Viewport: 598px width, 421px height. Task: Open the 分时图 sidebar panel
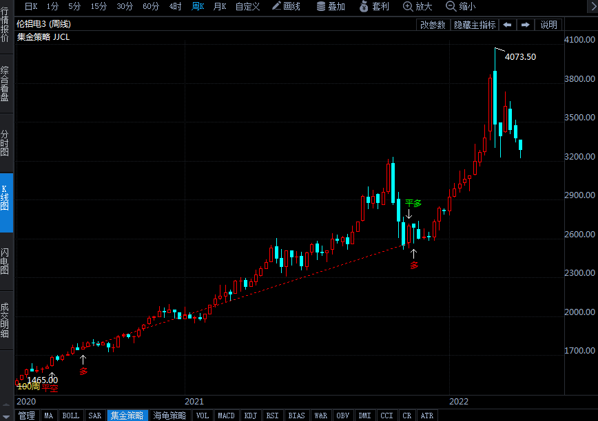[x=5, y=143]
